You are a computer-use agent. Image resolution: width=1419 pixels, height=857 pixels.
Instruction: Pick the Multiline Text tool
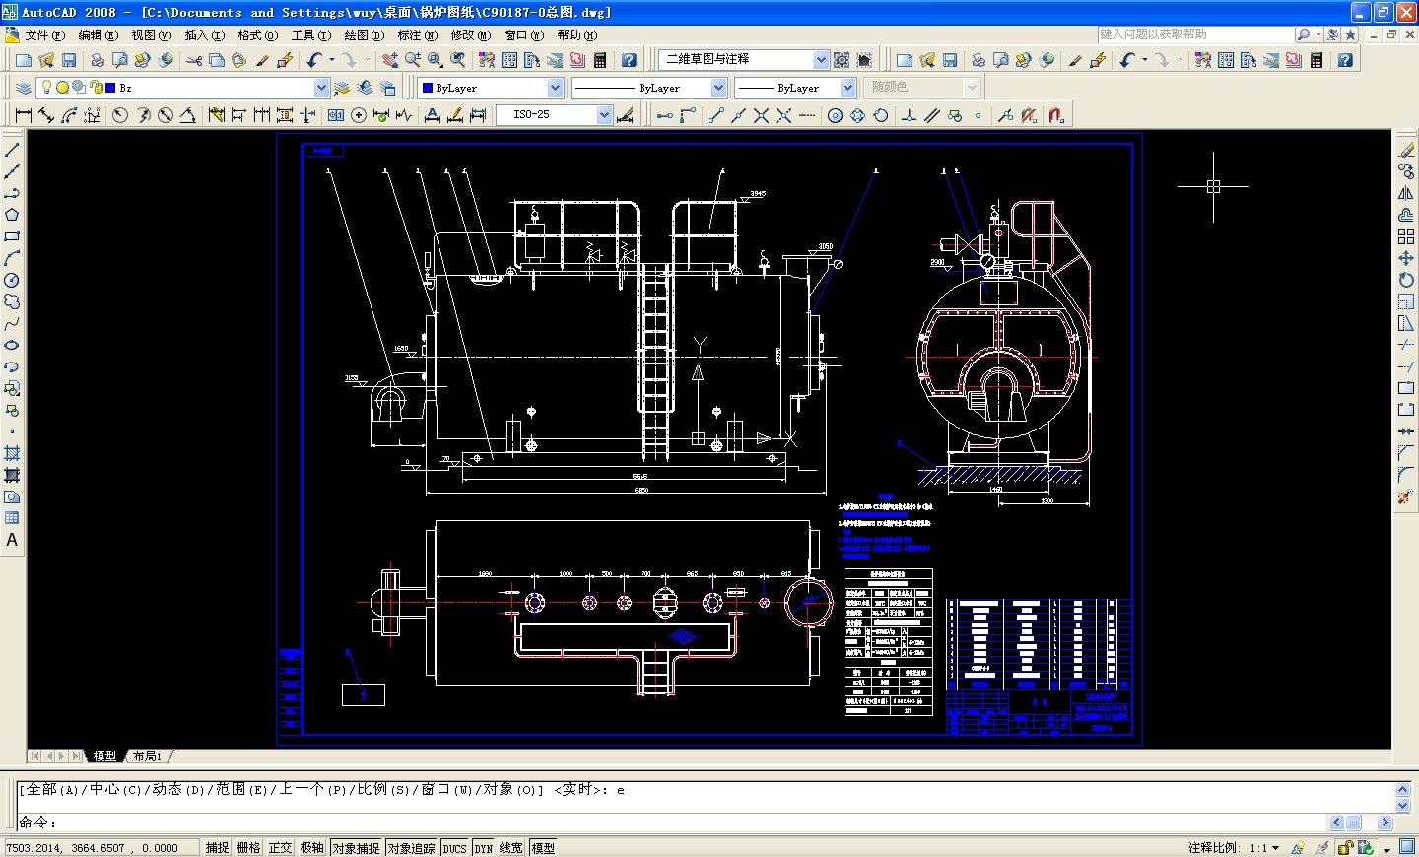[12, 540]
